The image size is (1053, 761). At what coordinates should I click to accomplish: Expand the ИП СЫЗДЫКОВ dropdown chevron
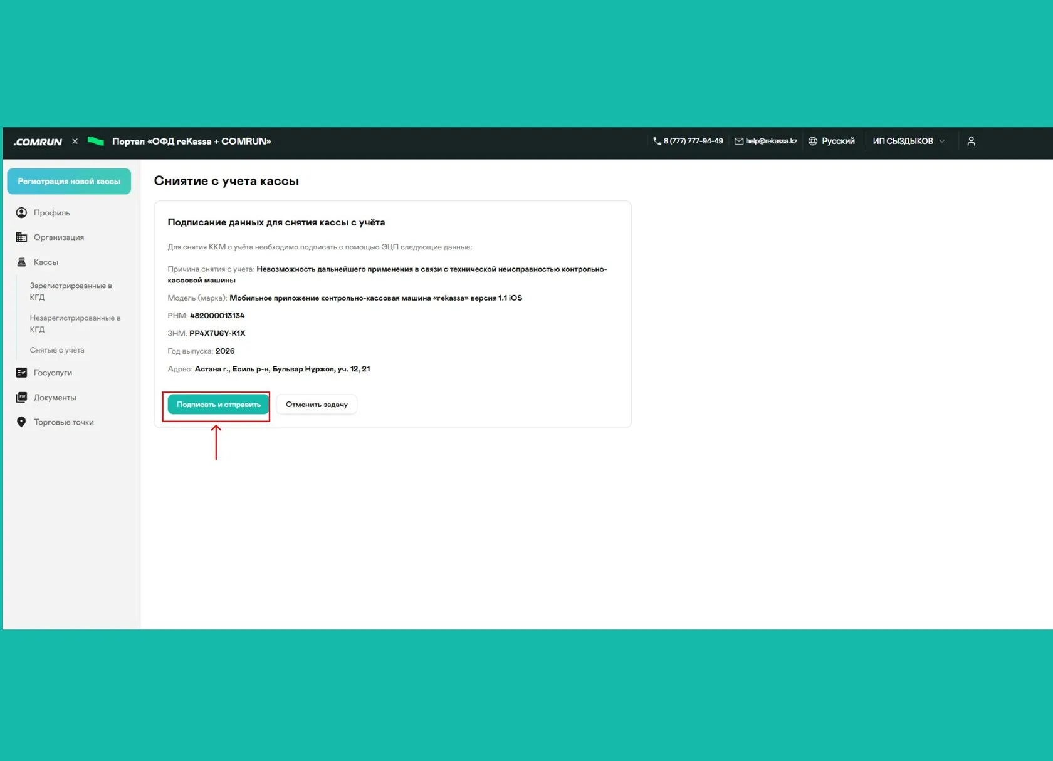pyautogui.click(x=941, y=142)
